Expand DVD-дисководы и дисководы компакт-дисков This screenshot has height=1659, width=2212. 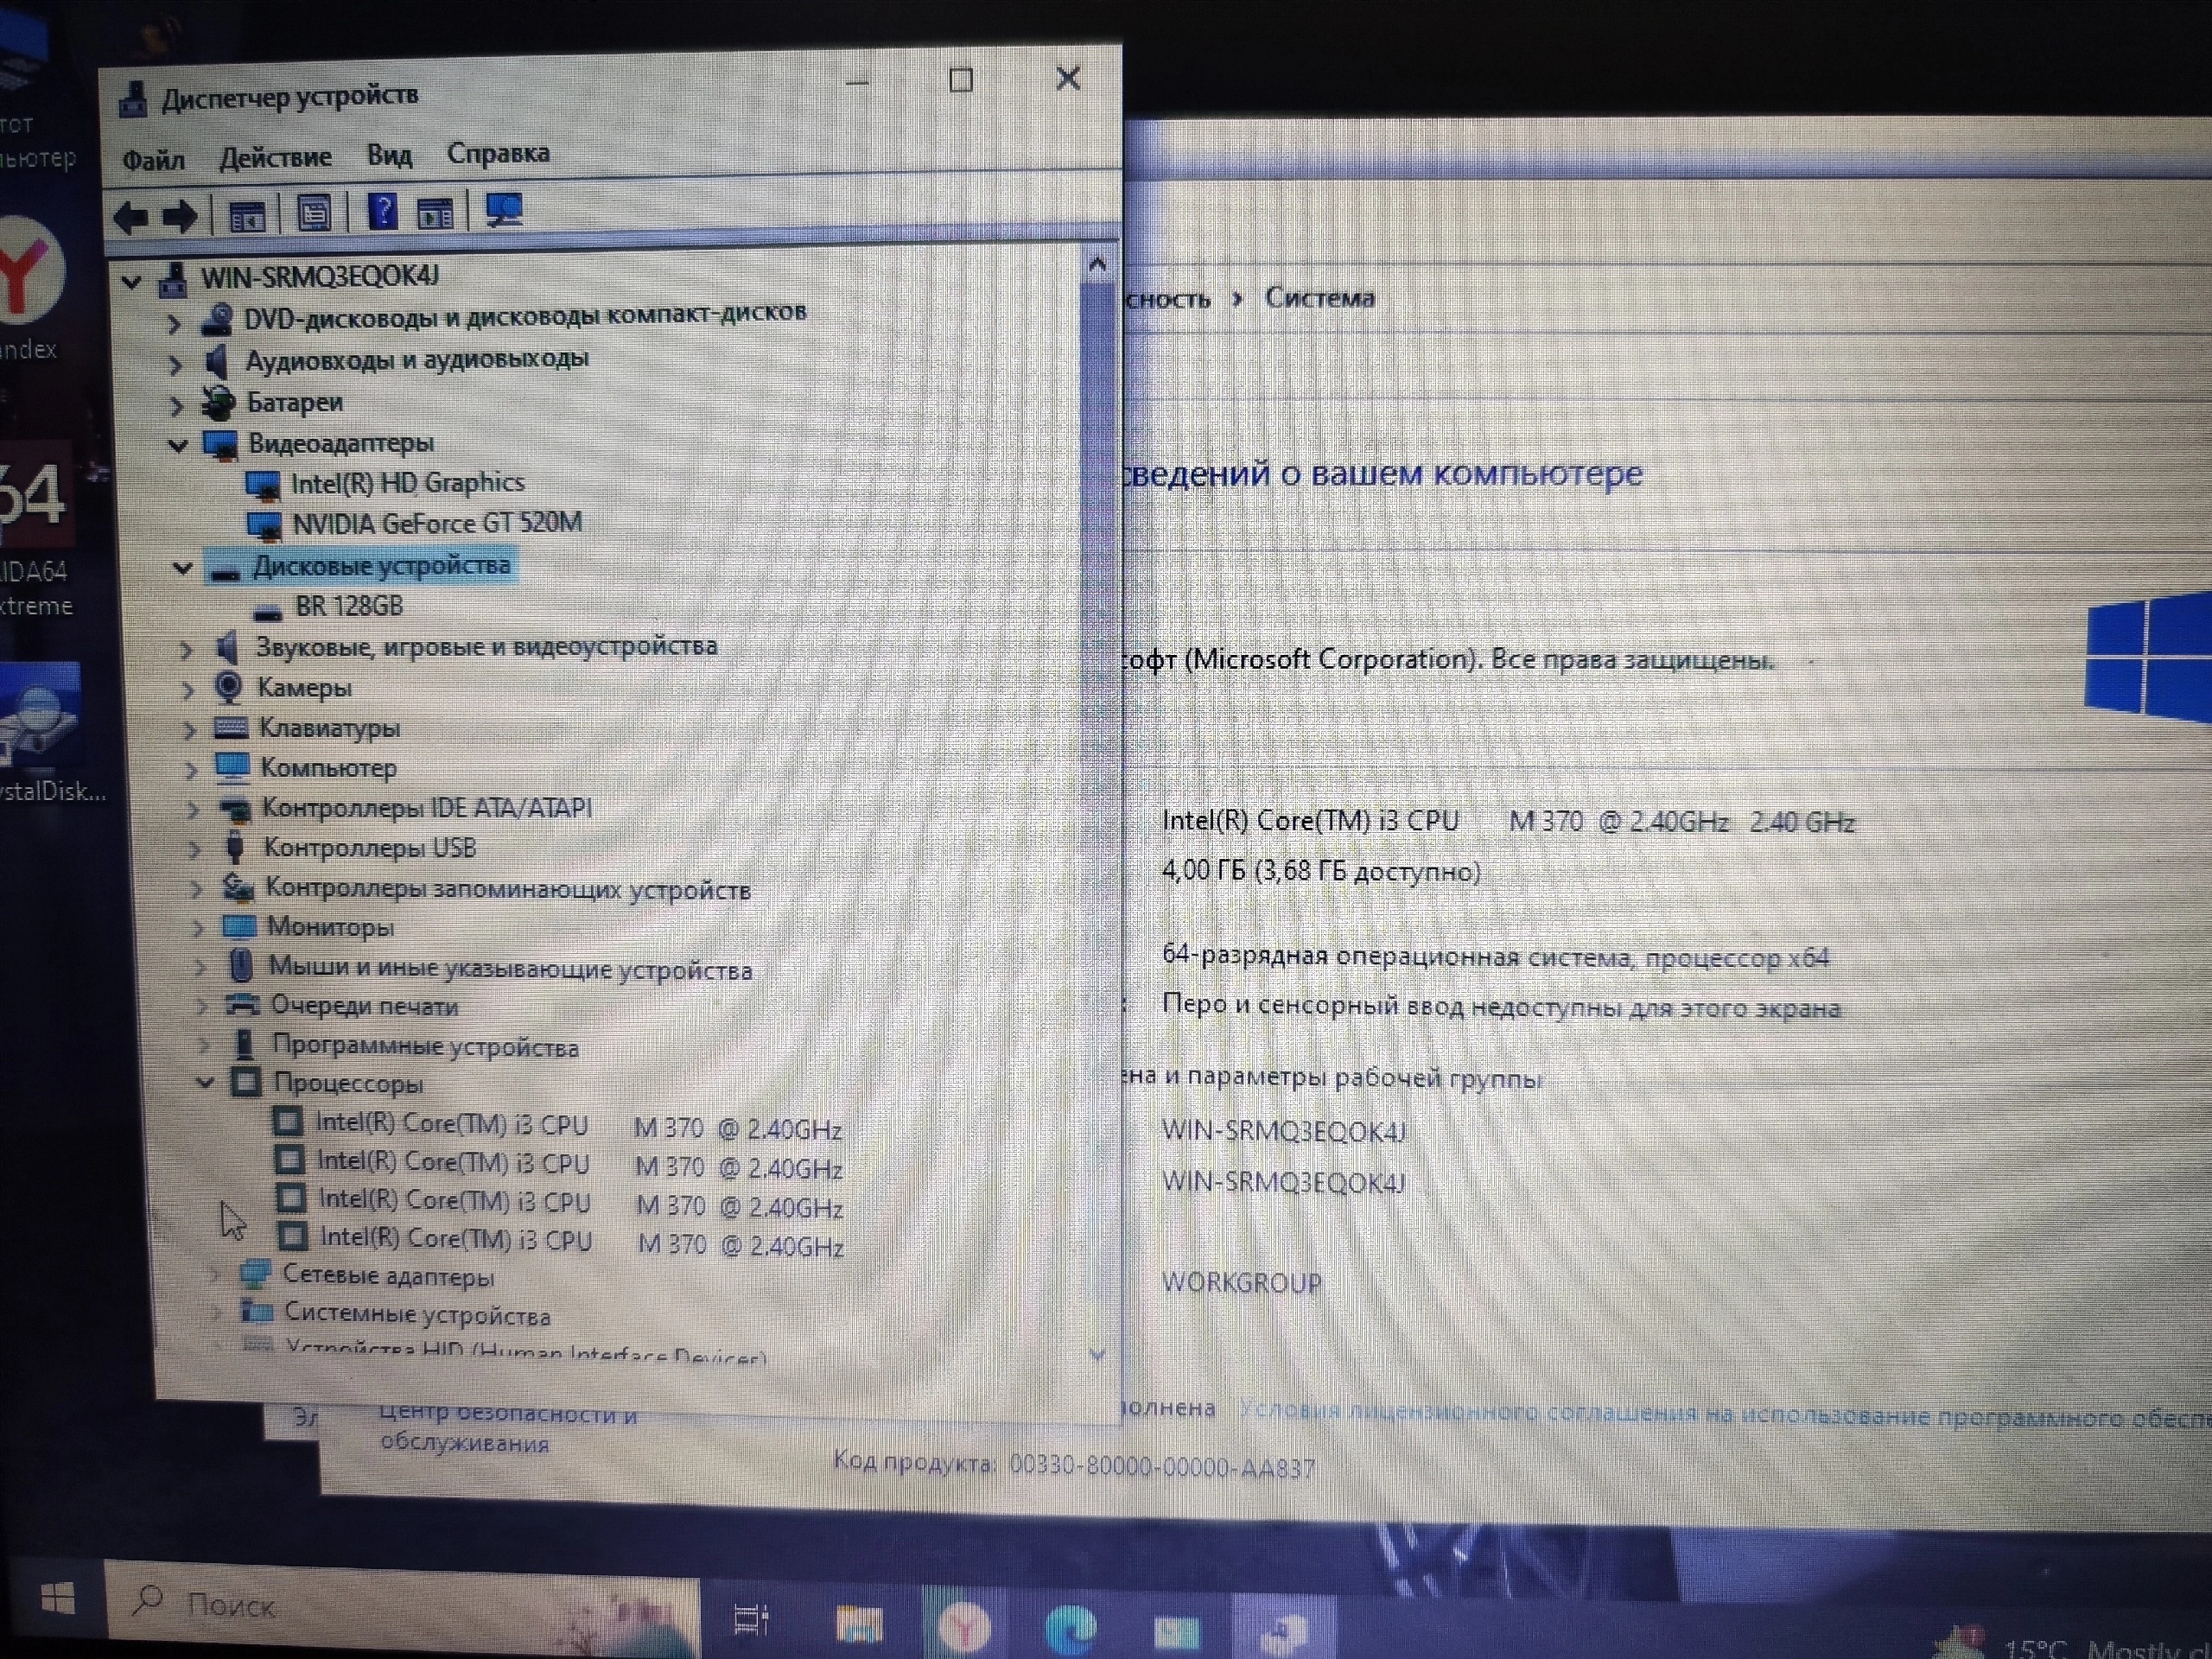[x=174, y=323]
